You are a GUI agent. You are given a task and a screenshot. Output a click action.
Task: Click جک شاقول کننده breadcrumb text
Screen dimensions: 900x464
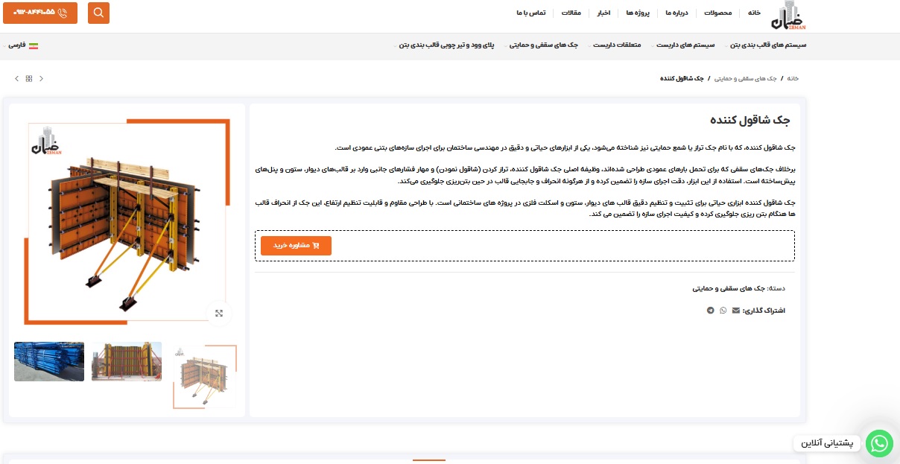(682, 78)
